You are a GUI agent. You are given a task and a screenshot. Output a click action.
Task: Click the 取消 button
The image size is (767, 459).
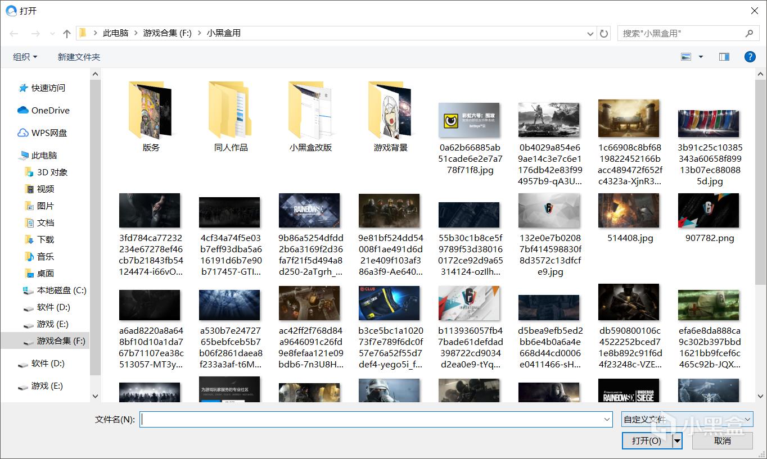point(723,440)
